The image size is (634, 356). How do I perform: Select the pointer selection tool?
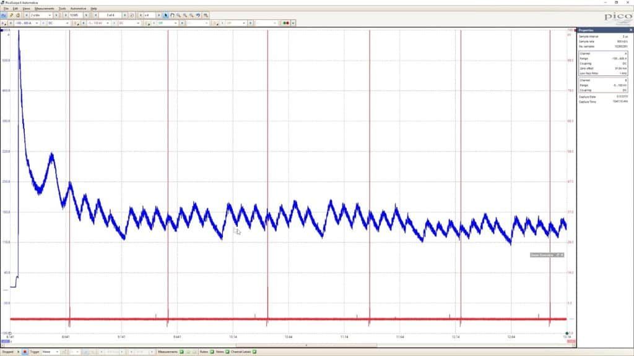pyautogui.click(x=166, y=15)
